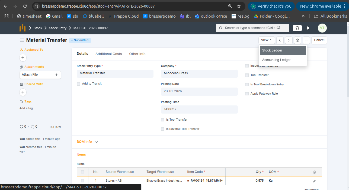The height and width of the screenshot is (190, 349).
Task: Click the Stock Entry breadcrumb link
Action: coord(58,28)
